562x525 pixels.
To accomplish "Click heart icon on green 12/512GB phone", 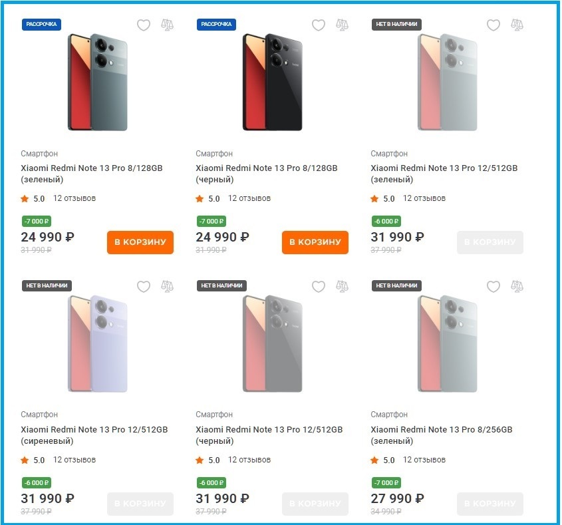I will coord(493,25).
